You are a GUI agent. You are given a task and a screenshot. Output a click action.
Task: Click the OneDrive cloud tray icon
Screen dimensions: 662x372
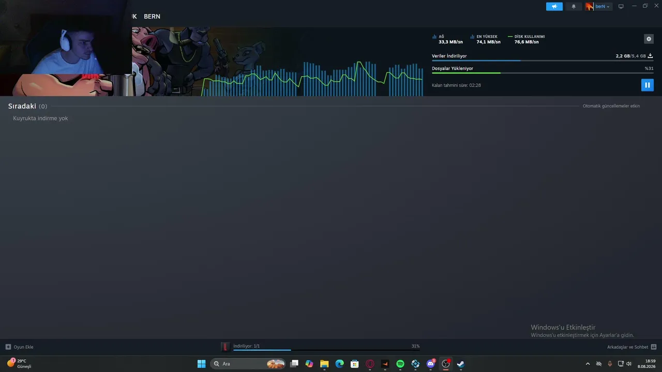point(599,364)
